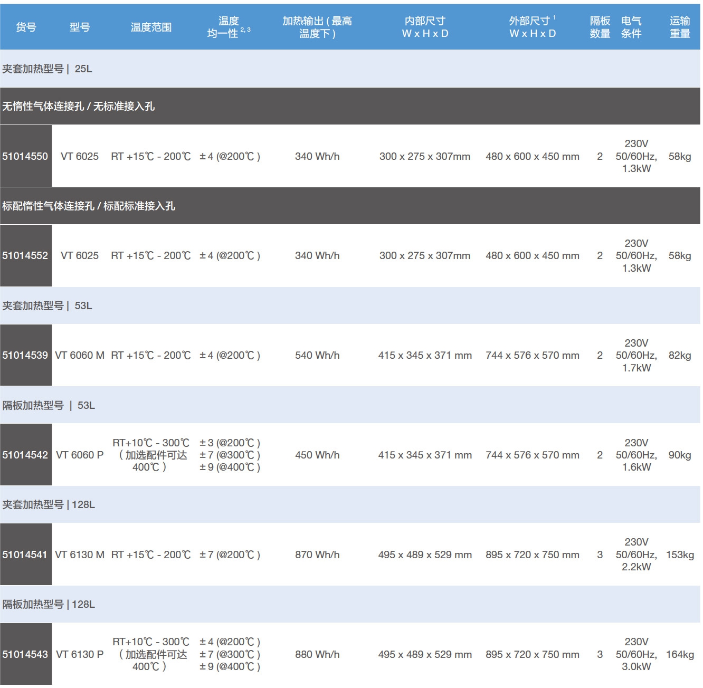Click the 164kg shipping weight
The height and width of the screenshot is (688, 703).
pos(680,654)
